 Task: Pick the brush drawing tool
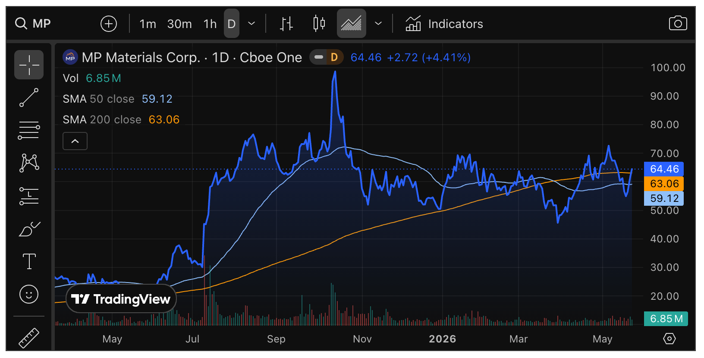[29, 229]
